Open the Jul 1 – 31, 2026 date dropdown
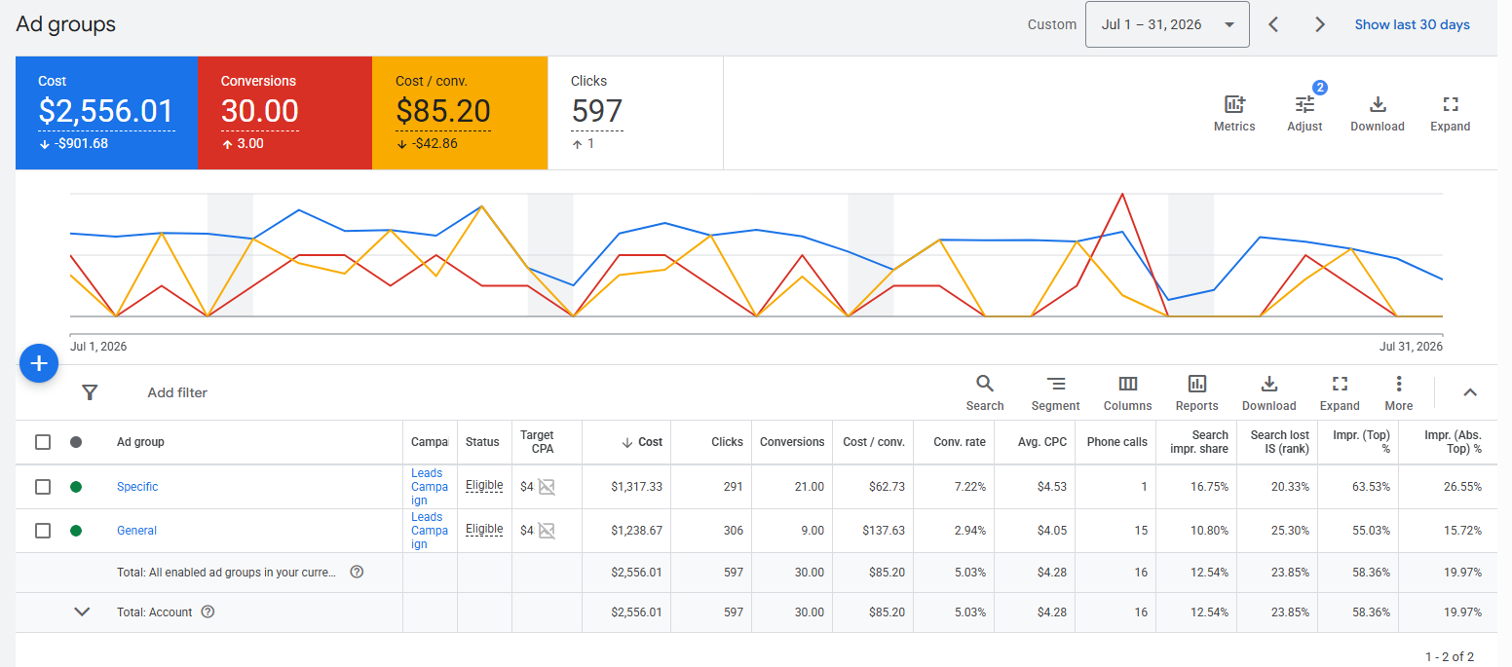 point(1167,24)
